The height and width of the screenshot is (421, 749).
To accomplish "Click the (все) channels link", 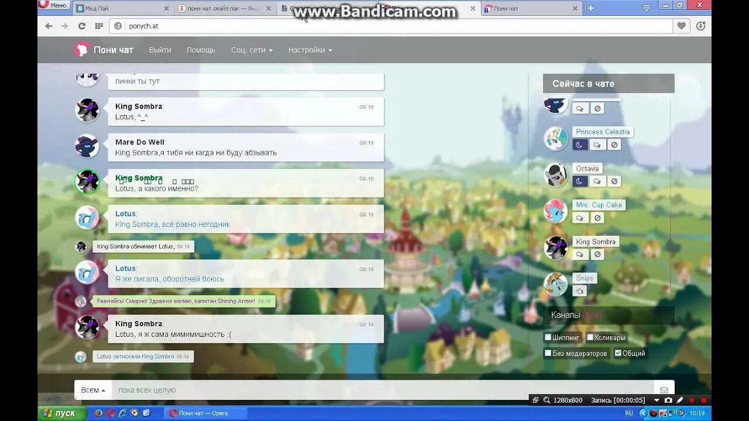I will pos(592,315).
